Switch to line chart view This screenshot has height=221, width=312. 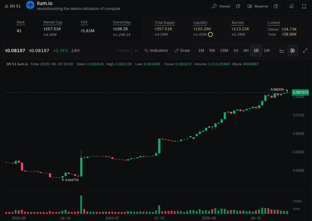[282, 51]
